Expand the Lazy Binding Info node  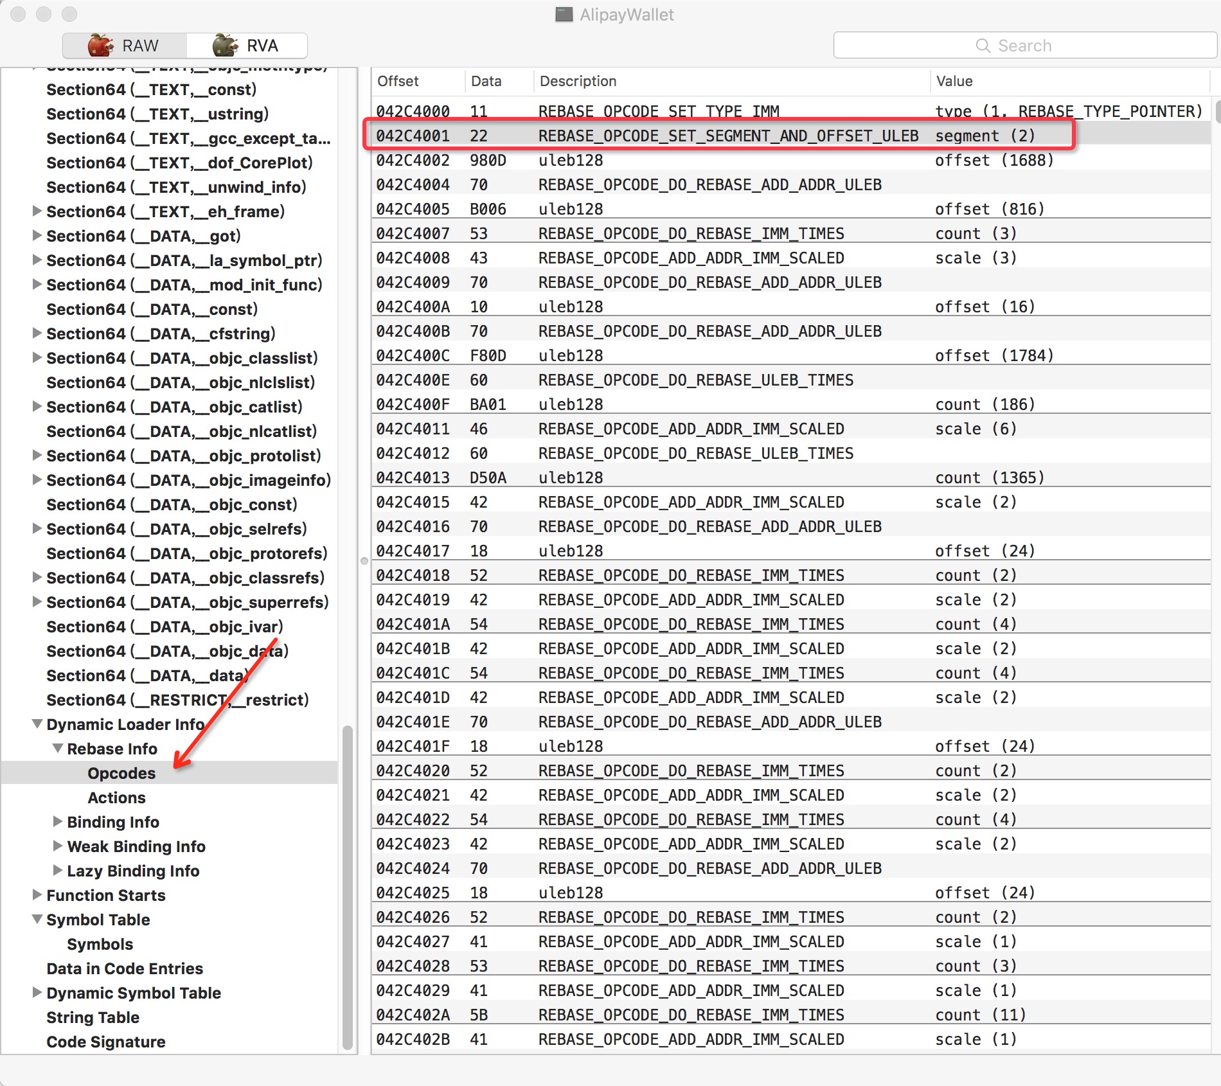tap(58, 871)
